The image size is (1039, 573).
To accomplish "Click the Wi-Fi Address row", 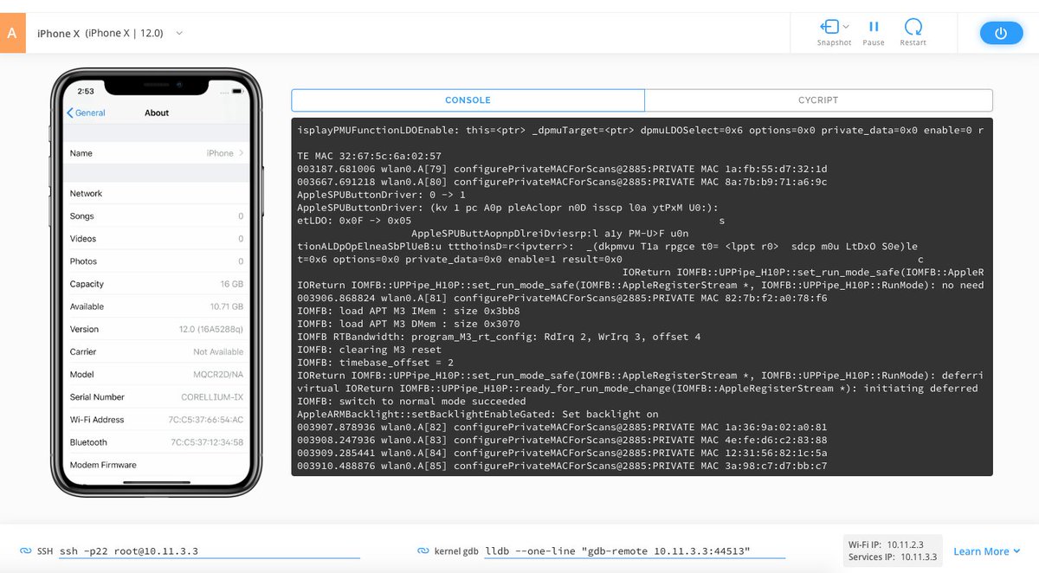I will pyautogui.click(x=157, y=420).
